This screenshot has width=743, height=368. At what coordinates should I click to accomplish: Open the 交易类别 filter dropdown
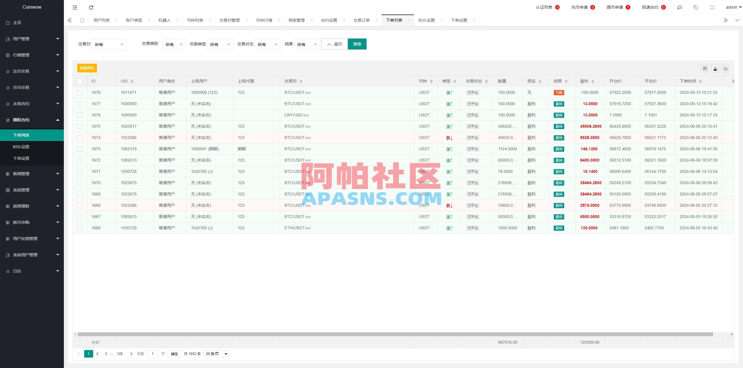tap(174, 45)
